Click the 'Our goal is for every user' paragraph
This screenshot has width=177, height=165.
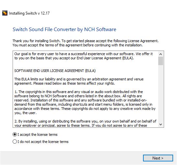(x=83, y=56)
